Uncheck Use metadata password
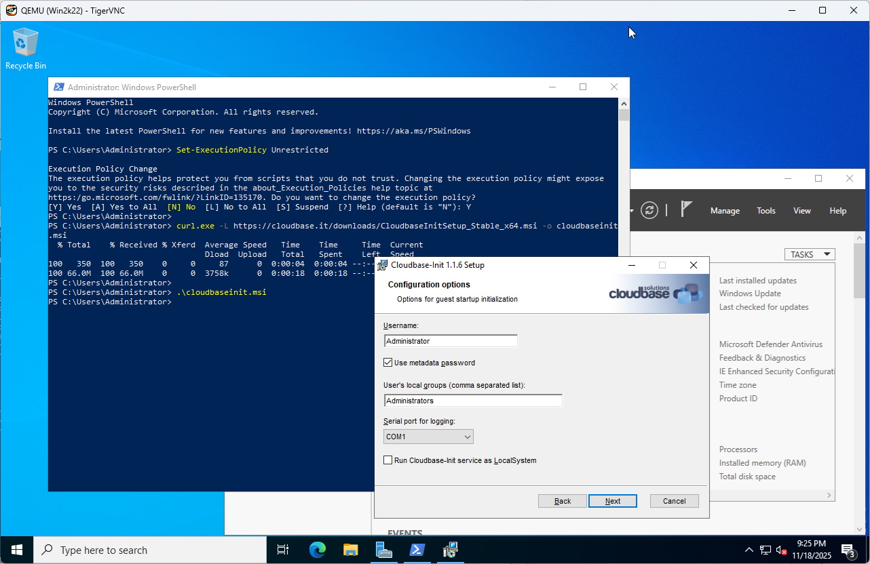Image resolution: width=870 pixels, height=564 pixels. 388,363
